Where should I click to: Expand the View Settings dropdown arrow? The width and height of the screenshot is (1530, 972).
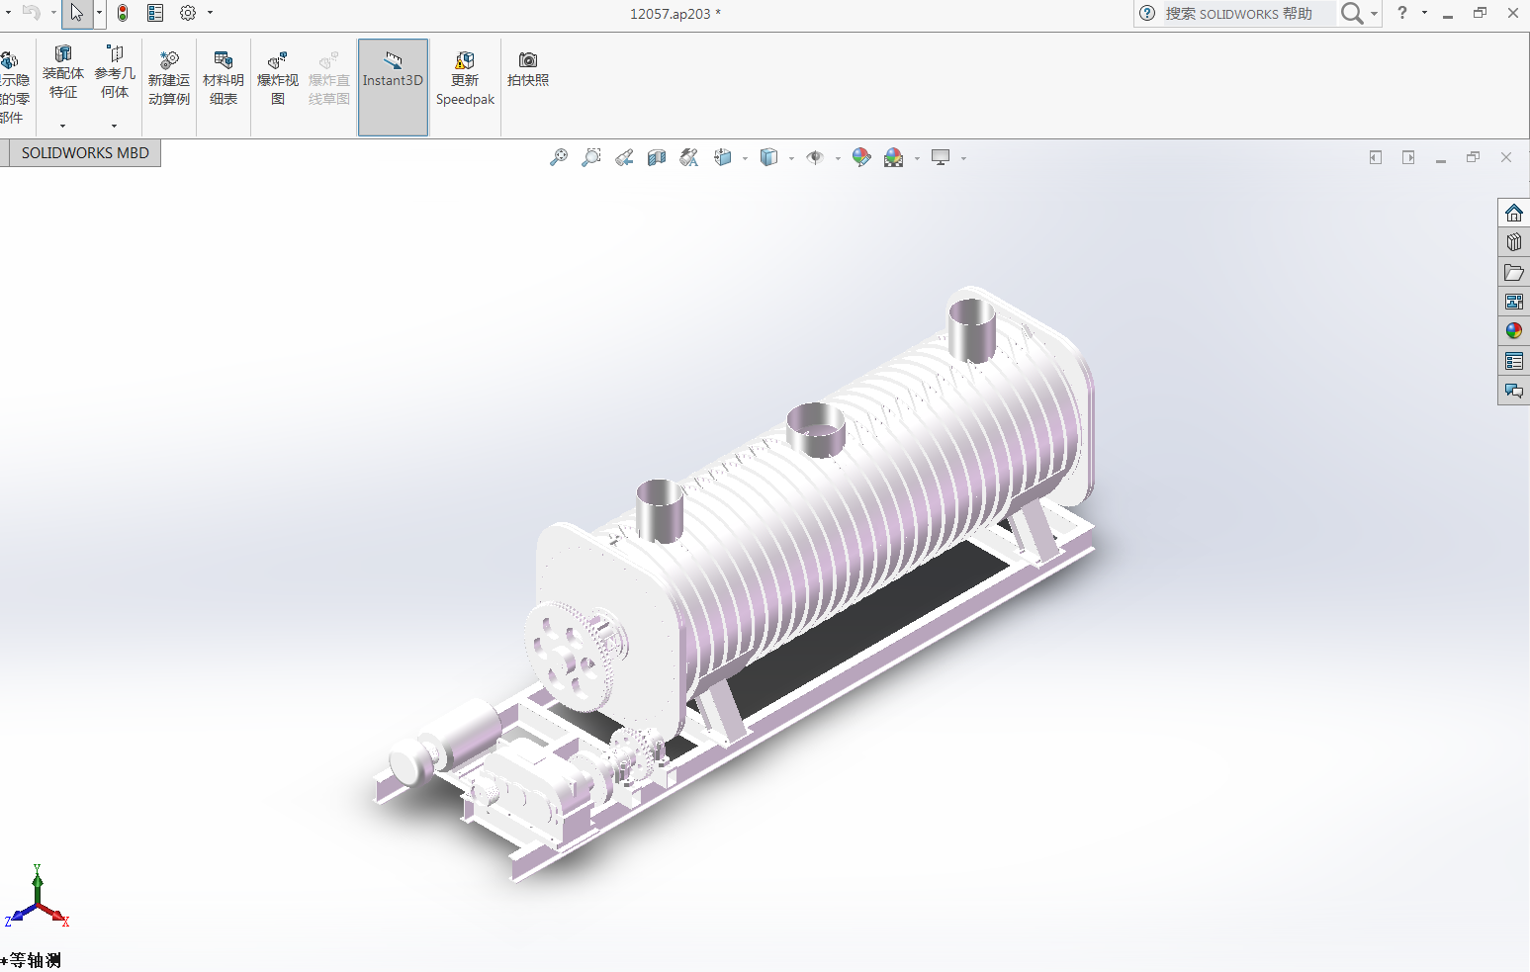click(963, 158)
